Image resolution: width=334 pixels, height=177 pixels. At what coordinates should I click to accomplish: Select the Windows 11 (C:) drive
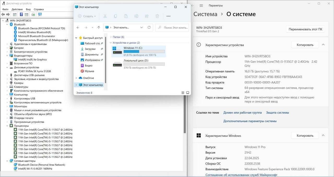138,51
